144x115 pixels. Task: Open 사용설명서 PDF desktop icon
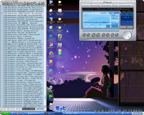click(x=51, y=46)
